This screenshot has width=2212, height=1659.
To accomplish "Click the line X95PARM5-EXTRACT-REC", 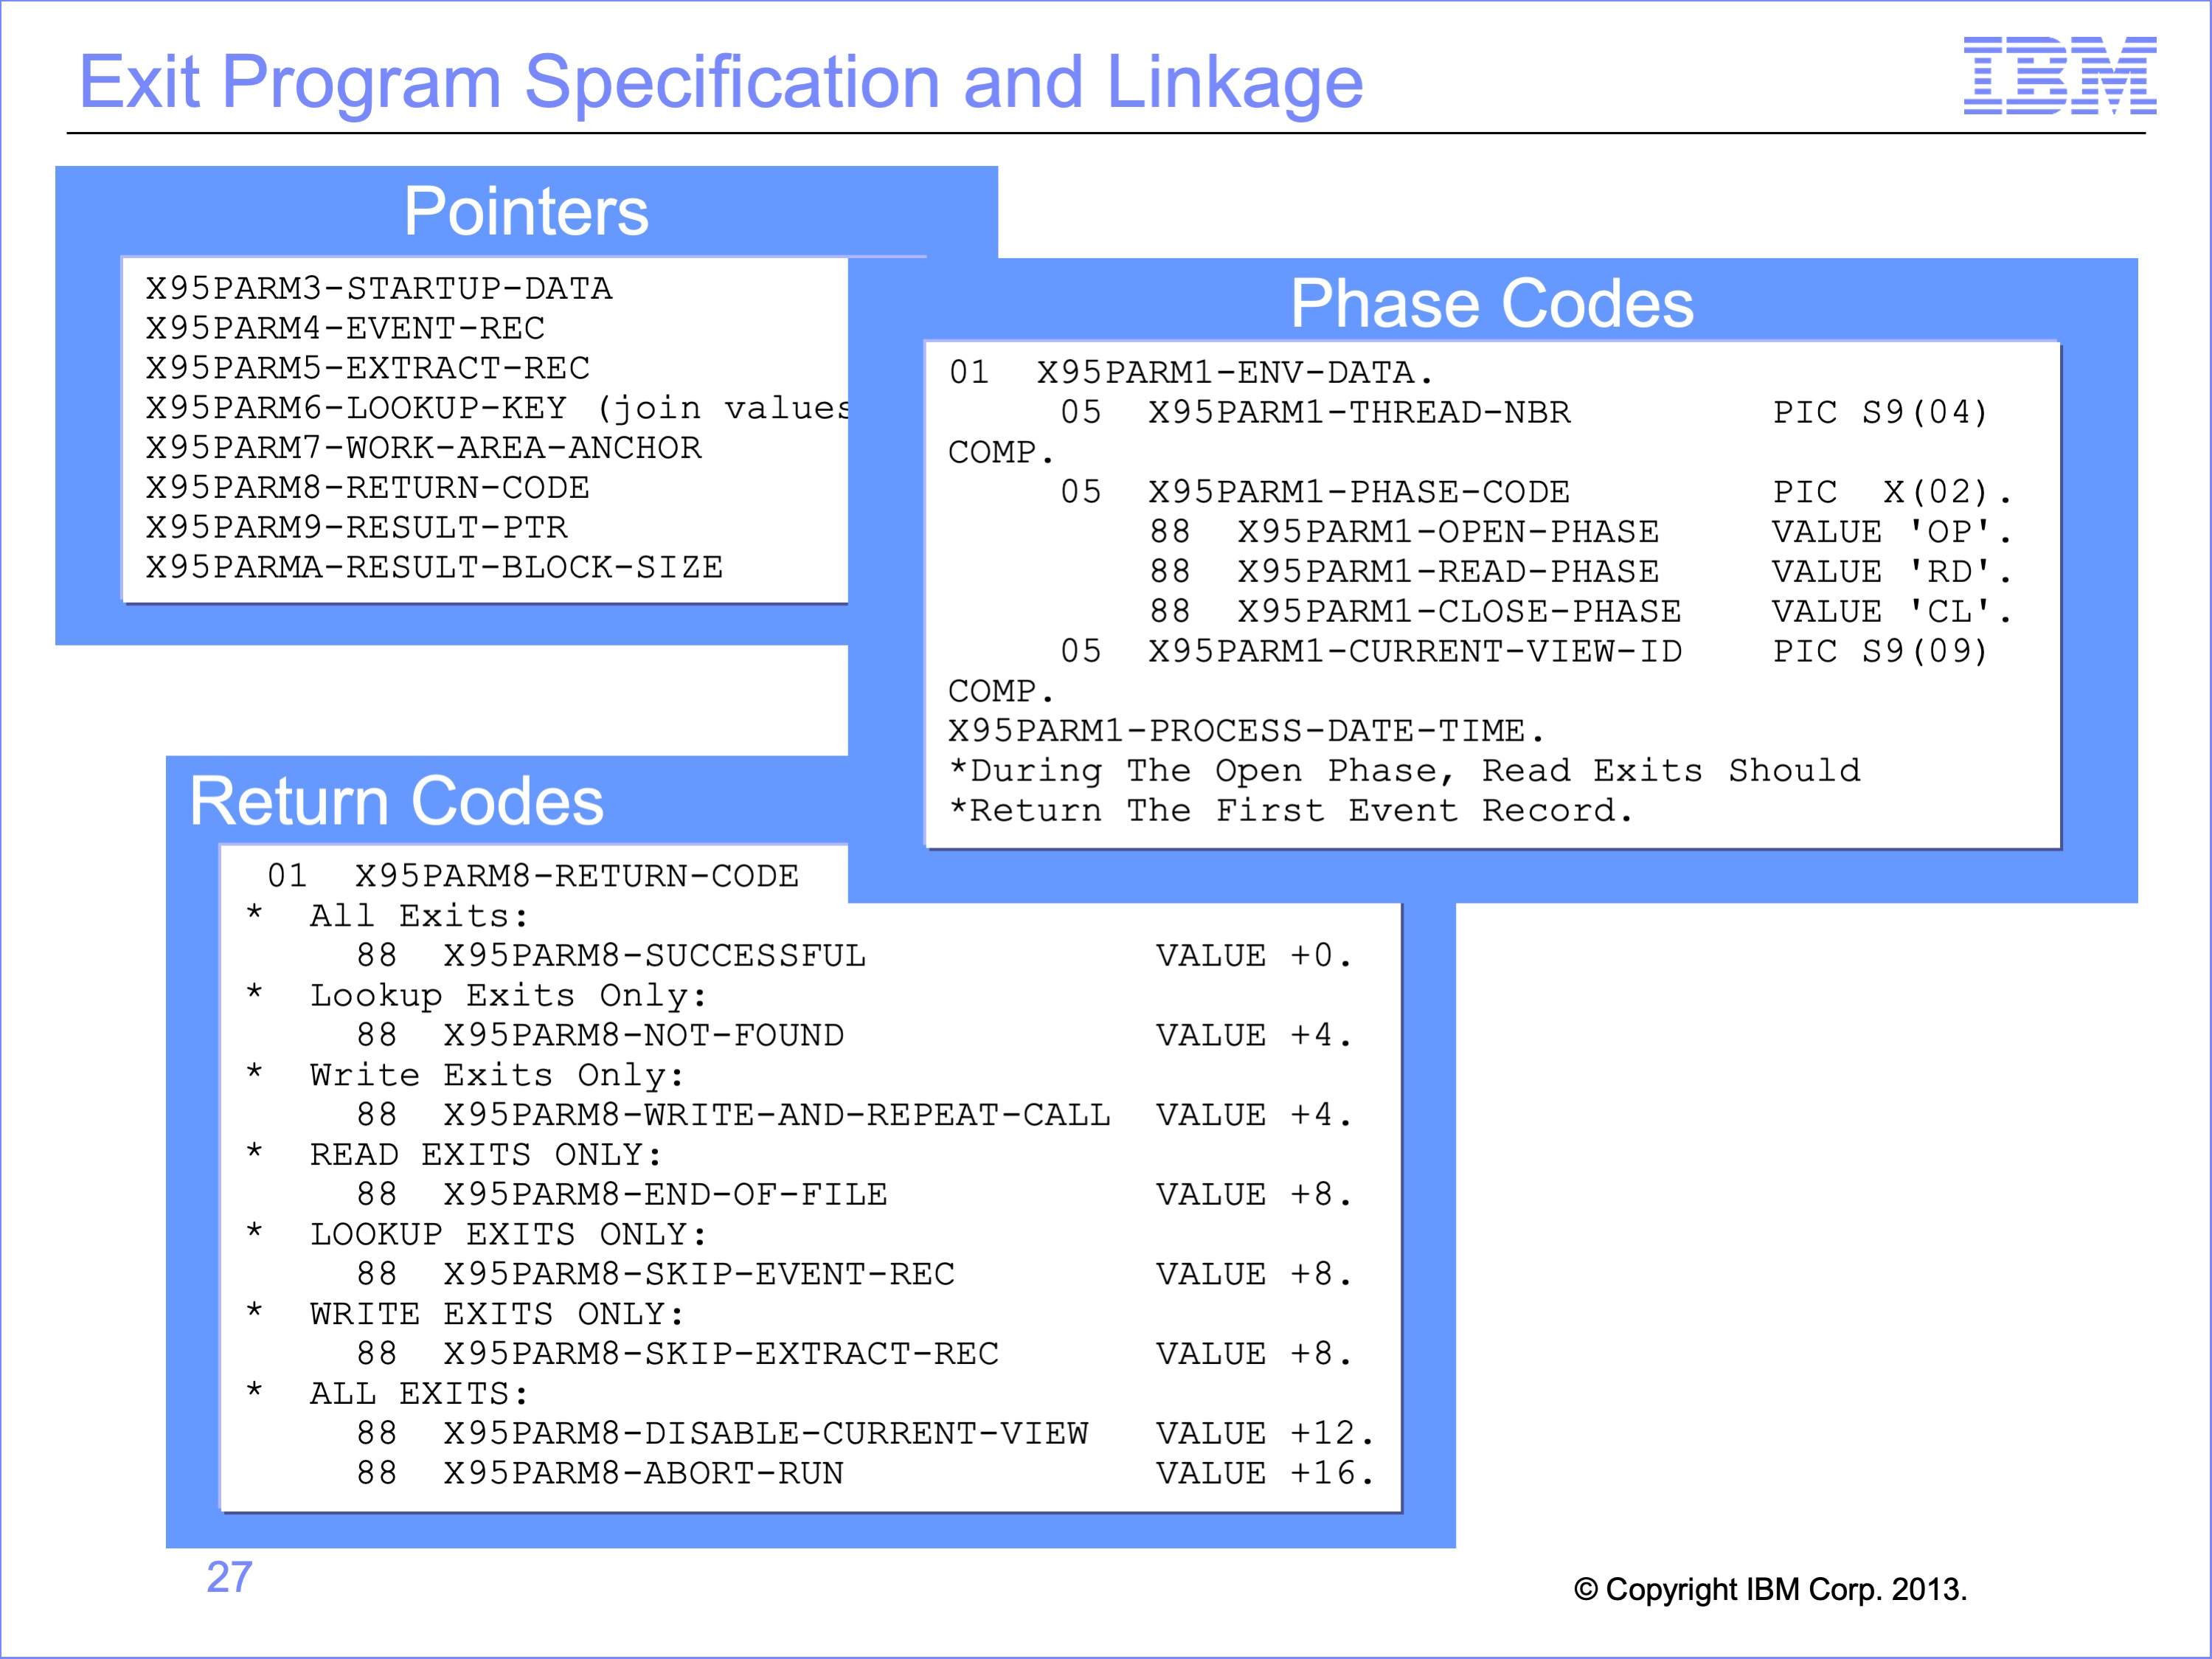I will 368,369.
